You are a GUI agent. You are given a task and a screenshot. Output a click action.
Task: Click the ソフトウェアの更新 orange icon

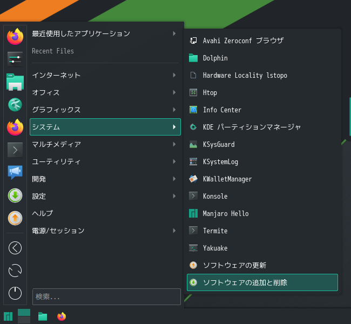click(x=193, y=265)
